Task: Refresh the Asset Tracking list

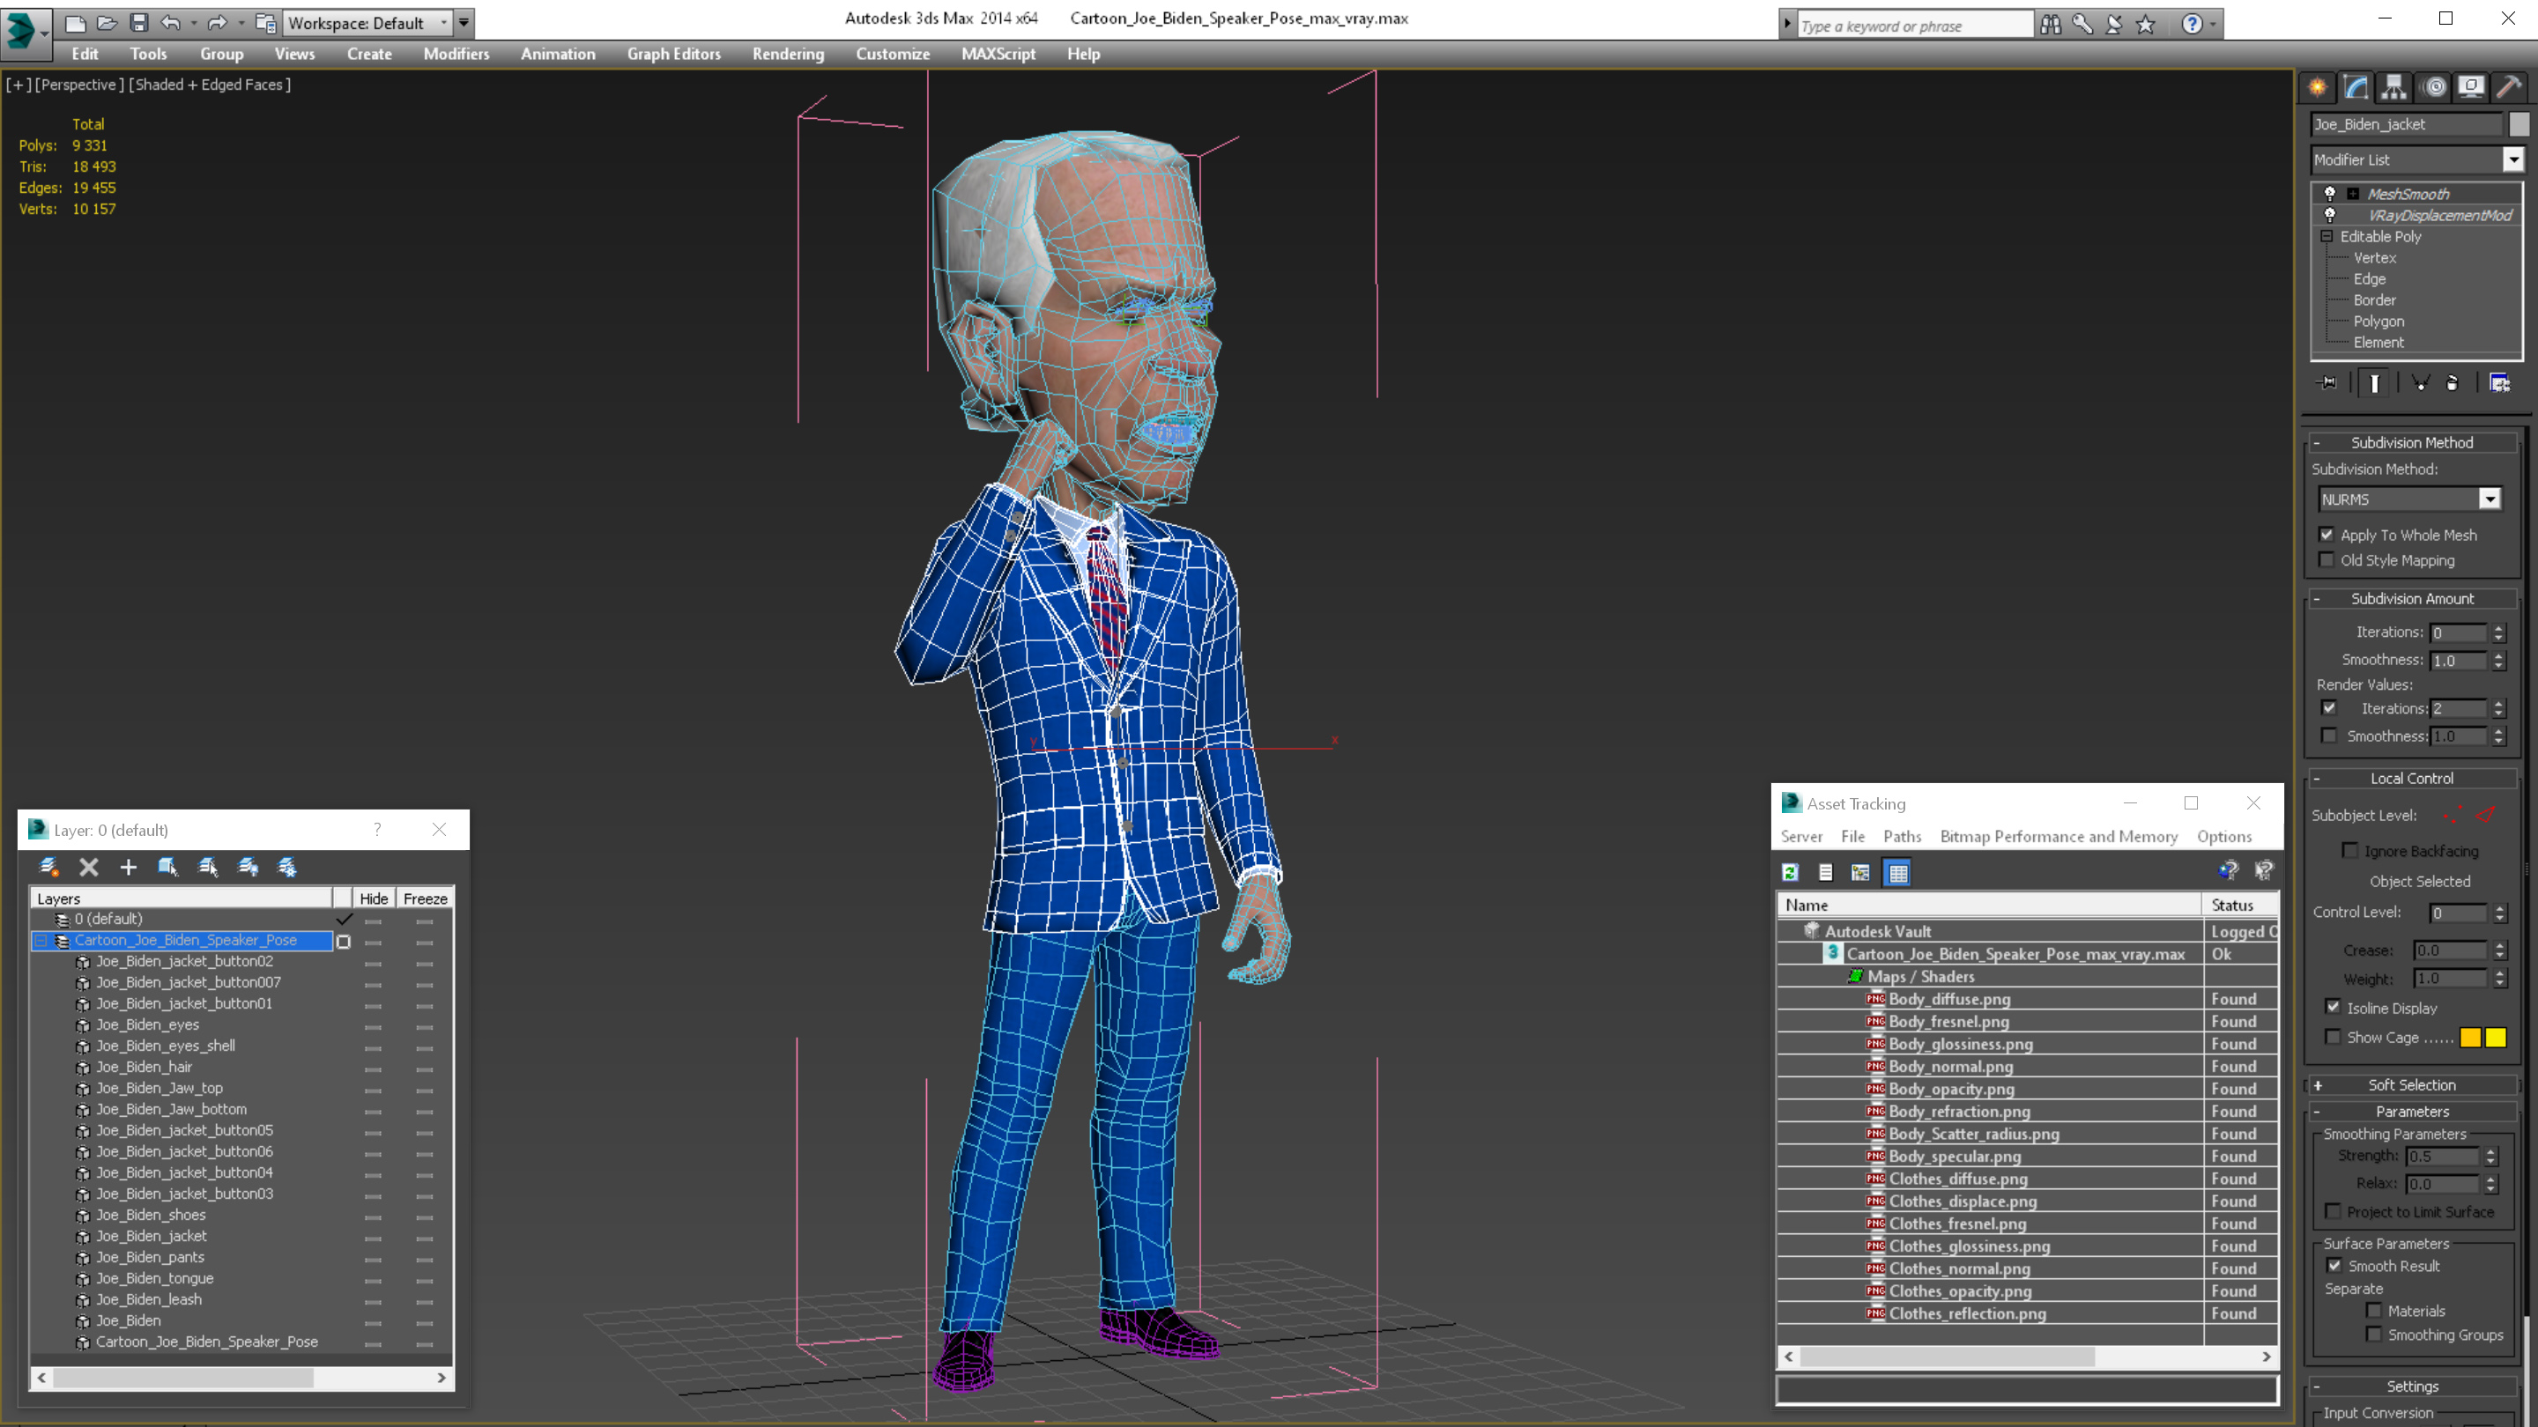Action: coord(1790,871)
